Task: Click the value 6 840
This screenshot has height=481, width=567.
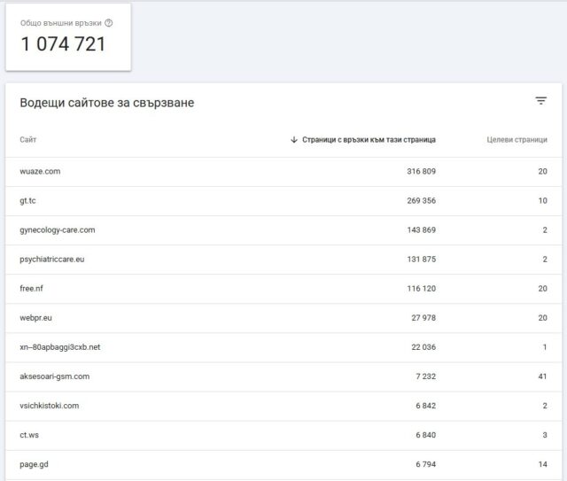Action: tap(425, 435)
